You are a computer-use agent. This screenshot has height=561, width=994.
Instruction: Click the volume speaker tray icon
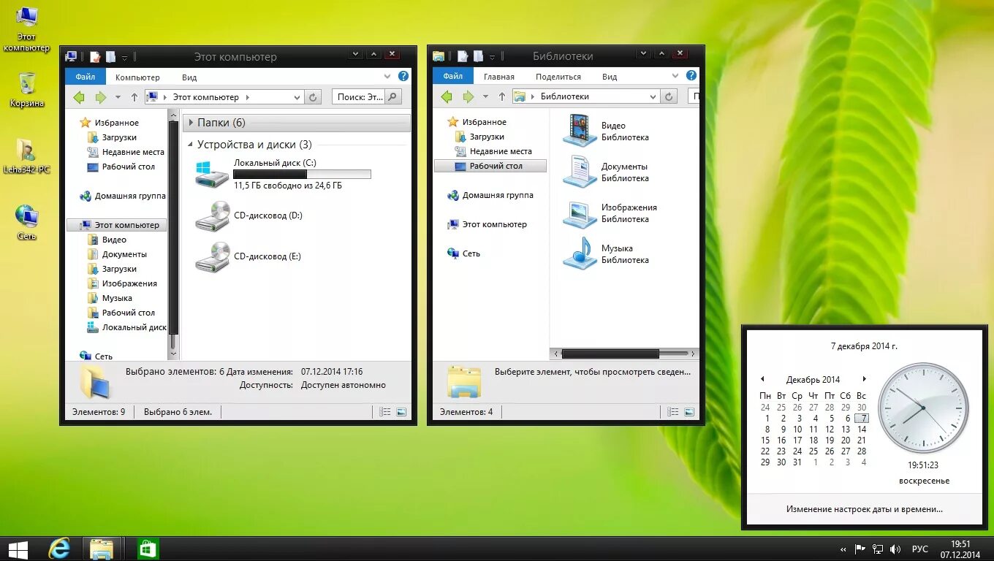896,549
